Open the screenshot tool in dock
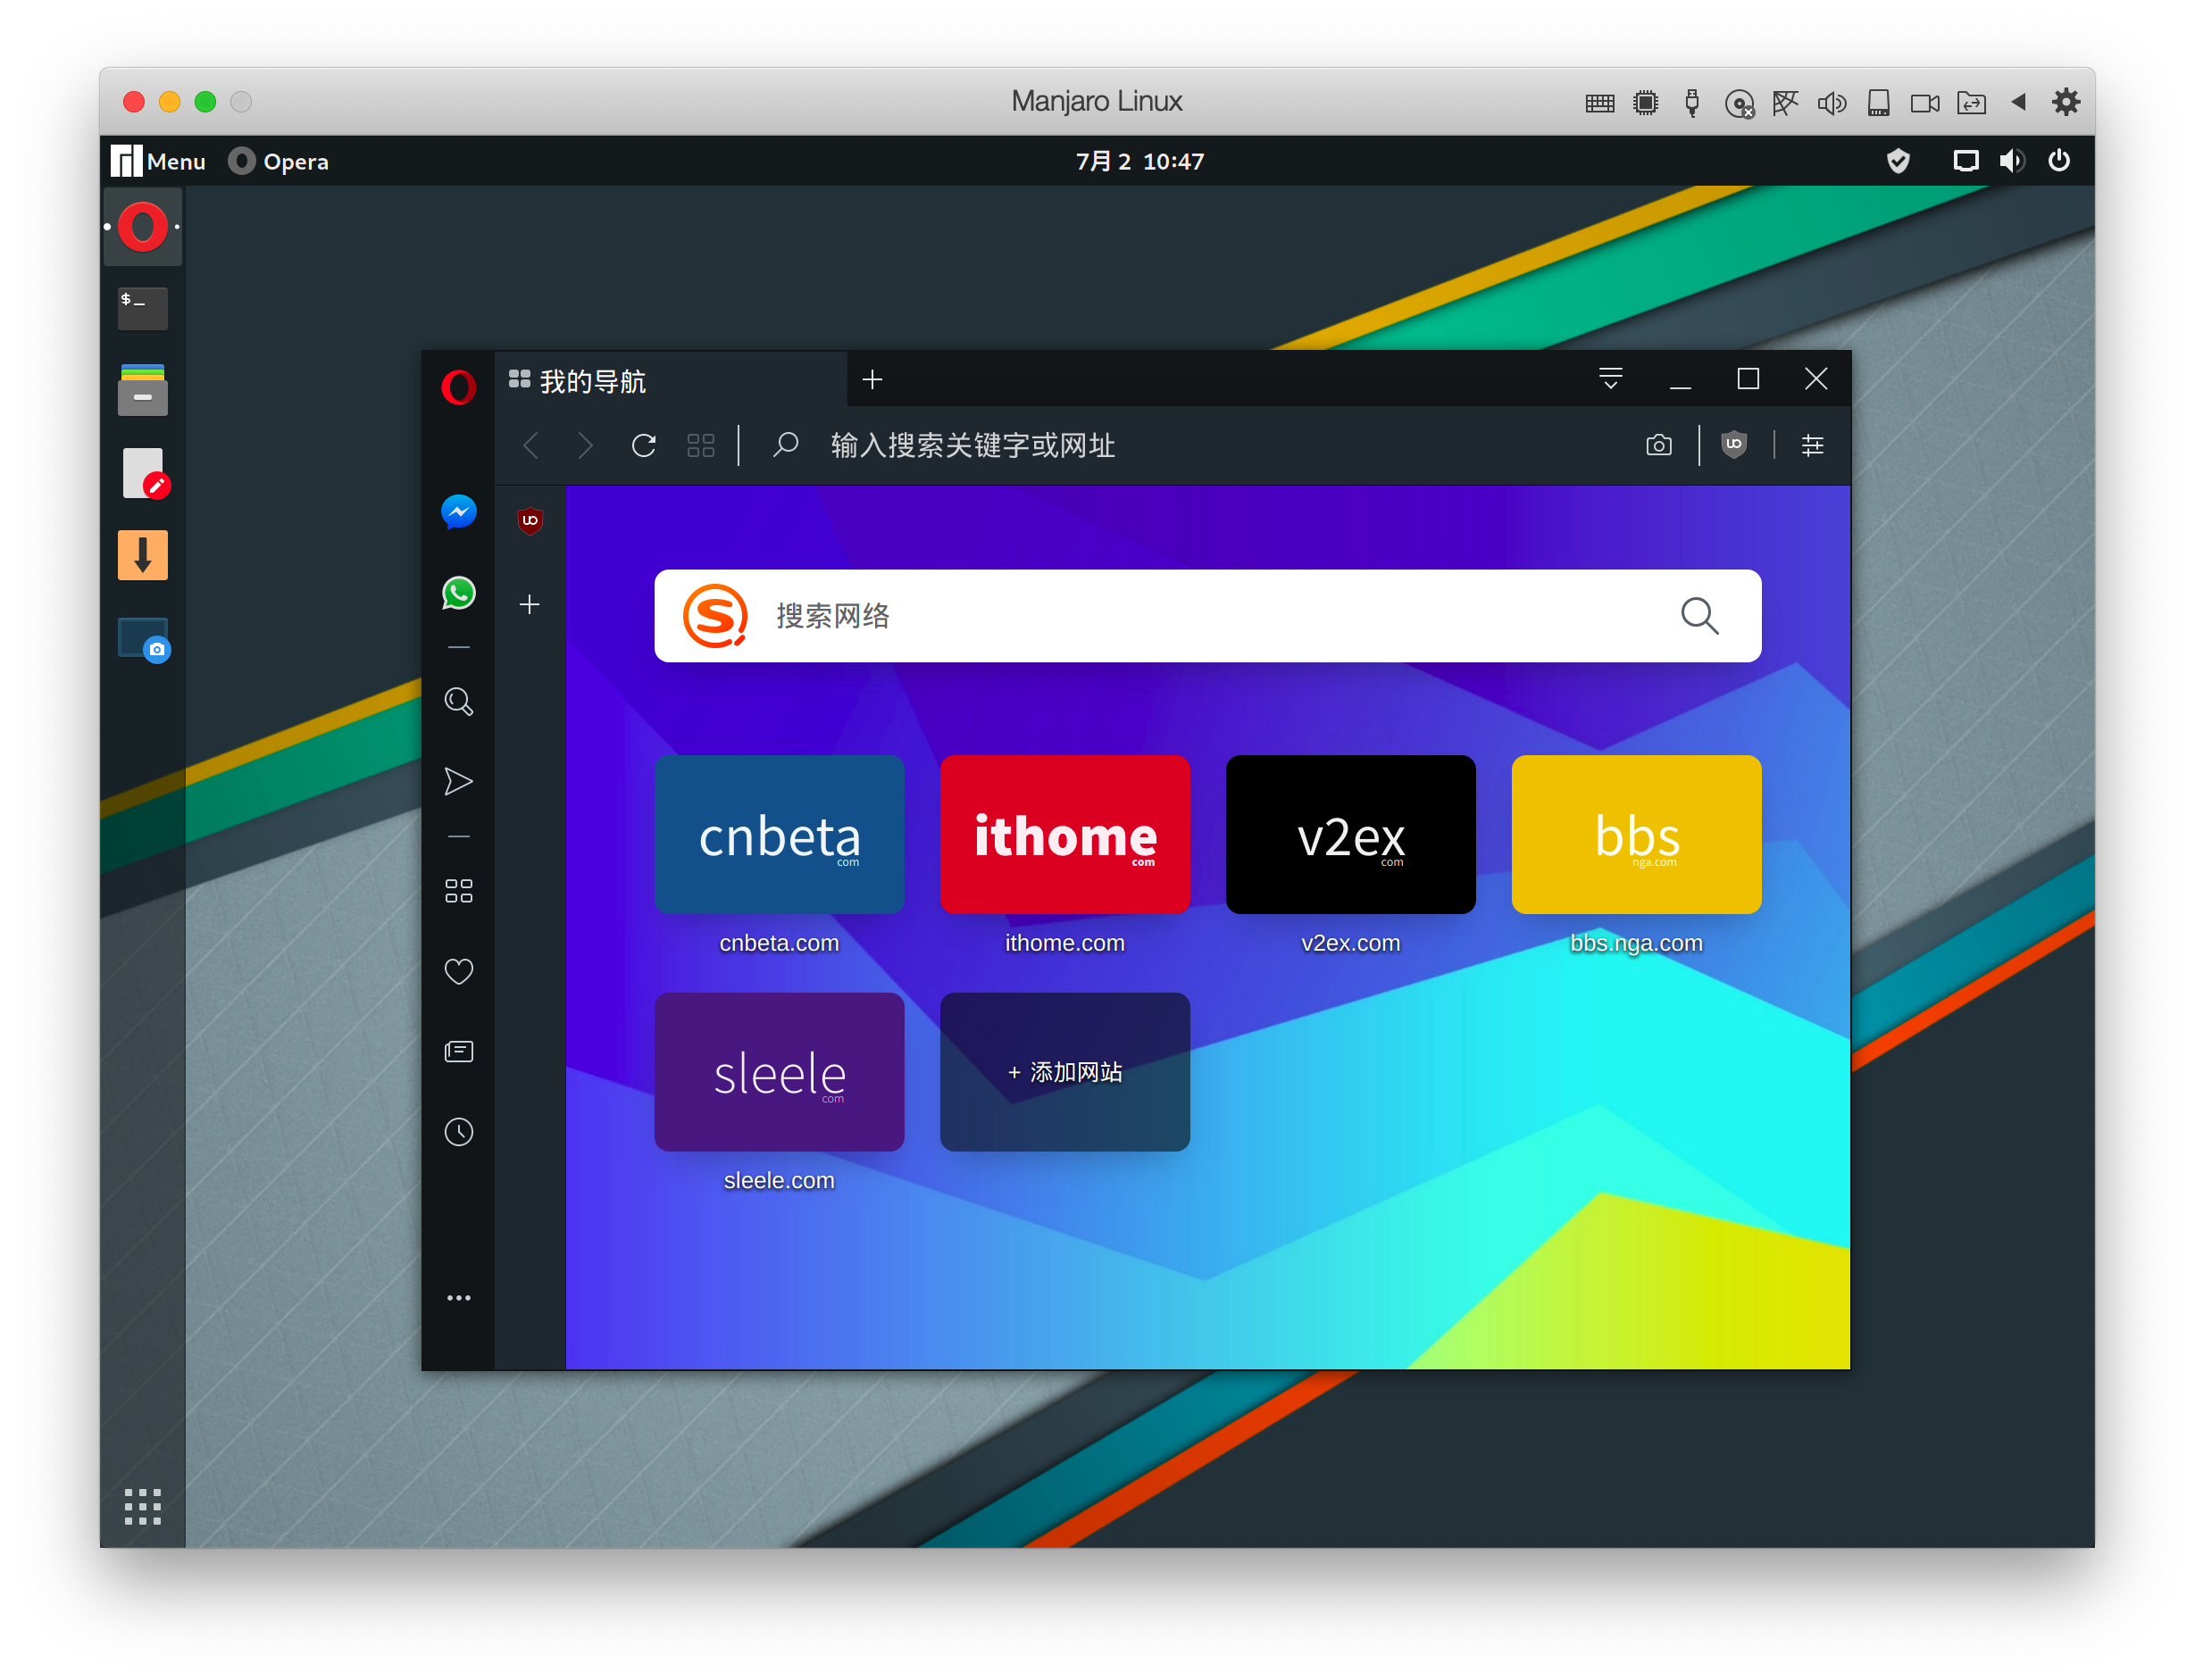This screenshot has height=1680, width=2195. click(x=143, y=639)
